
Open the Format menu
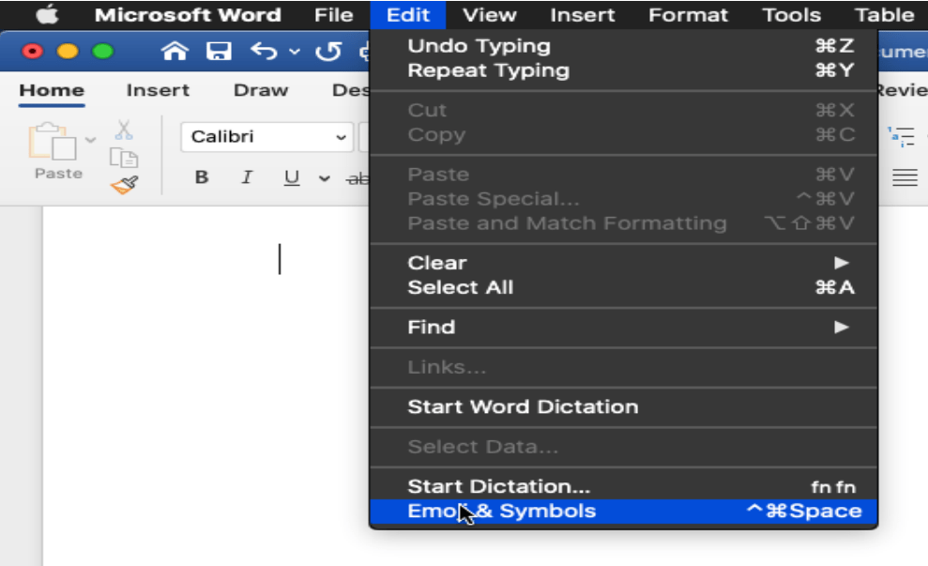pyautogui.click(x=688, y=14)
